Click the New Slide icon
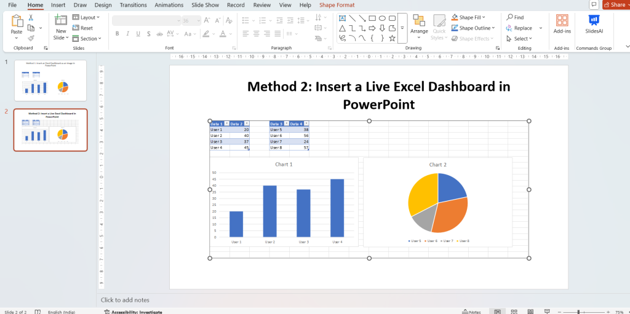The width and height of the screenshot is (630, 314). [x=61, y=20]
